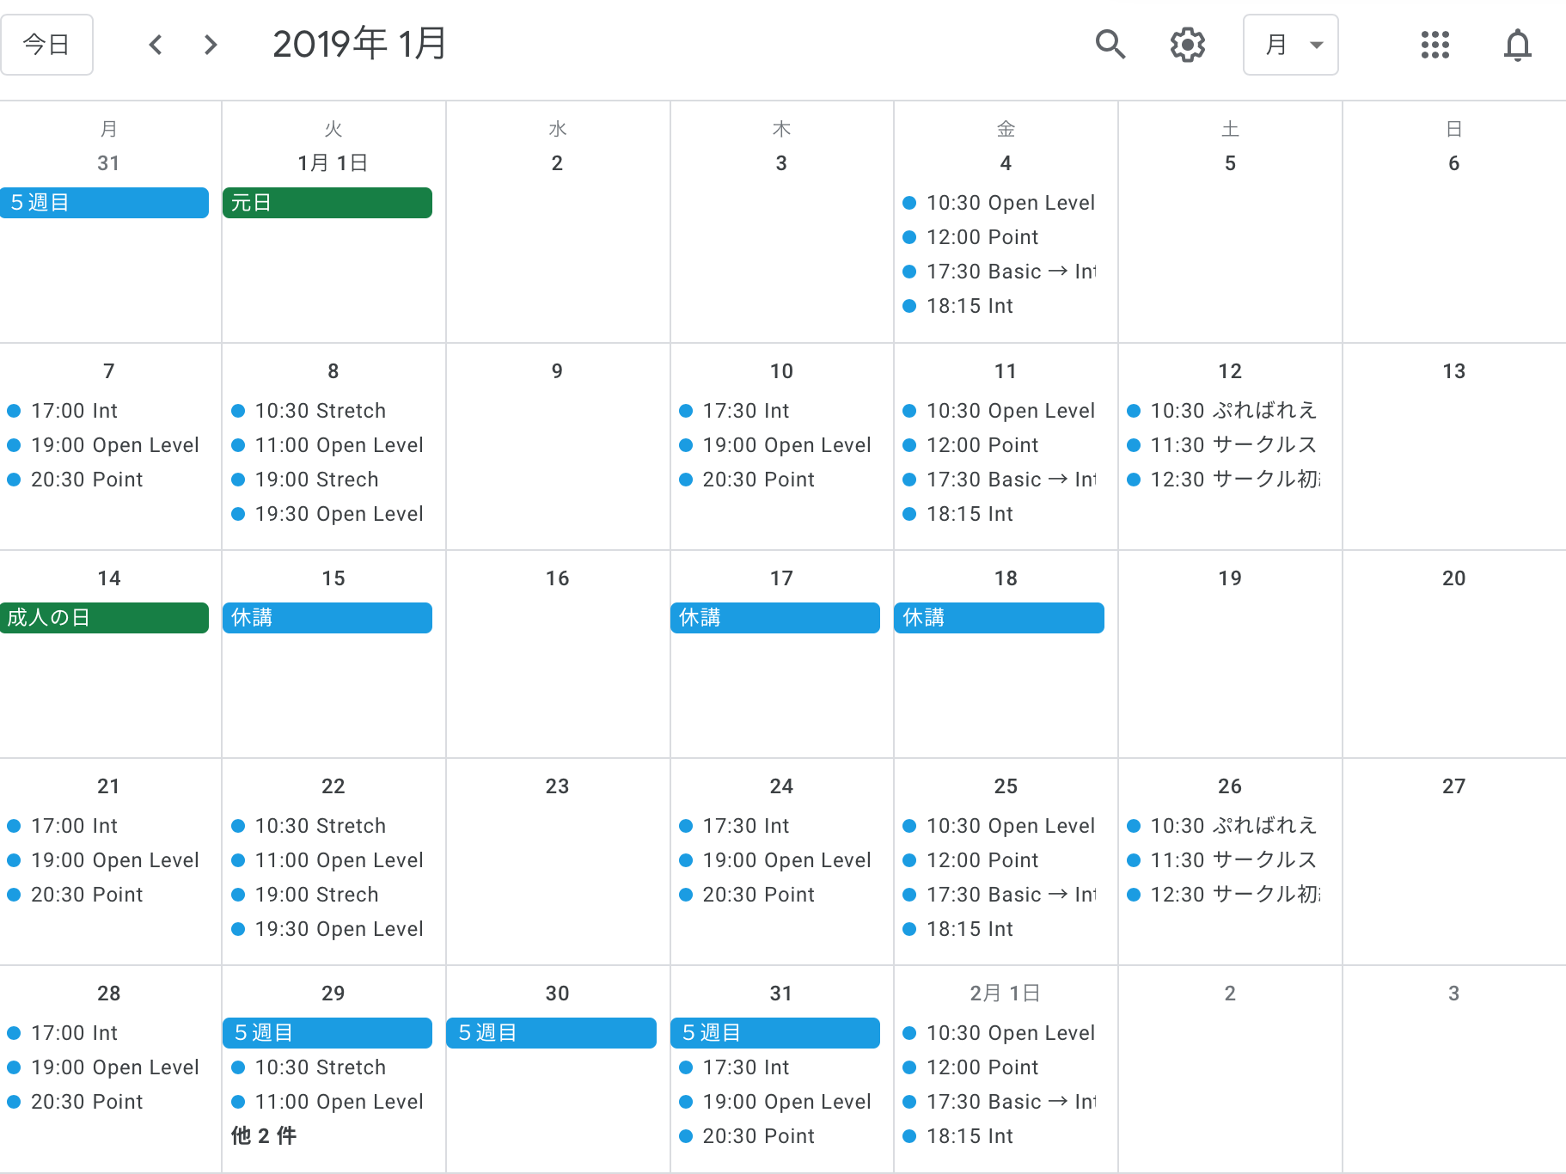Go to the previous month arrow

156,44
